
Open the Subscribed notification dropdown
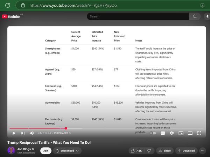[67, 151]
